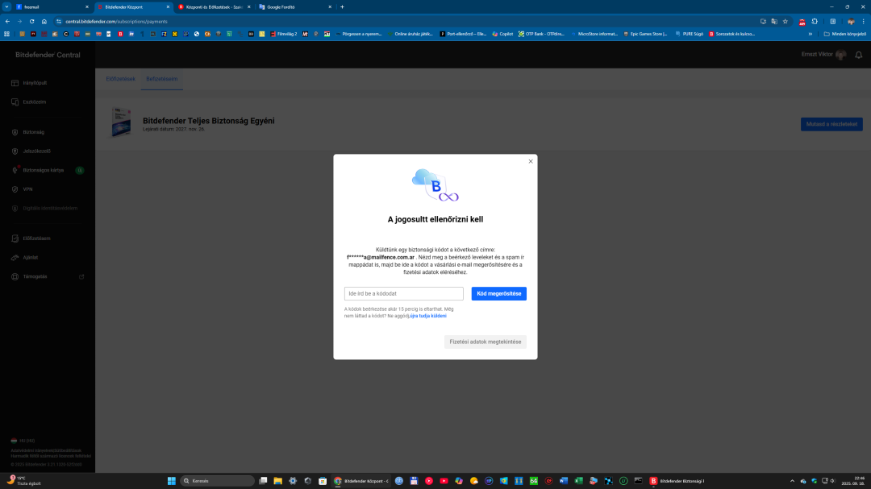Viewport: 871px width, 489px height.
Task: Click the browser reload icon
Action: pyautogui.click(x=31, y=22)
